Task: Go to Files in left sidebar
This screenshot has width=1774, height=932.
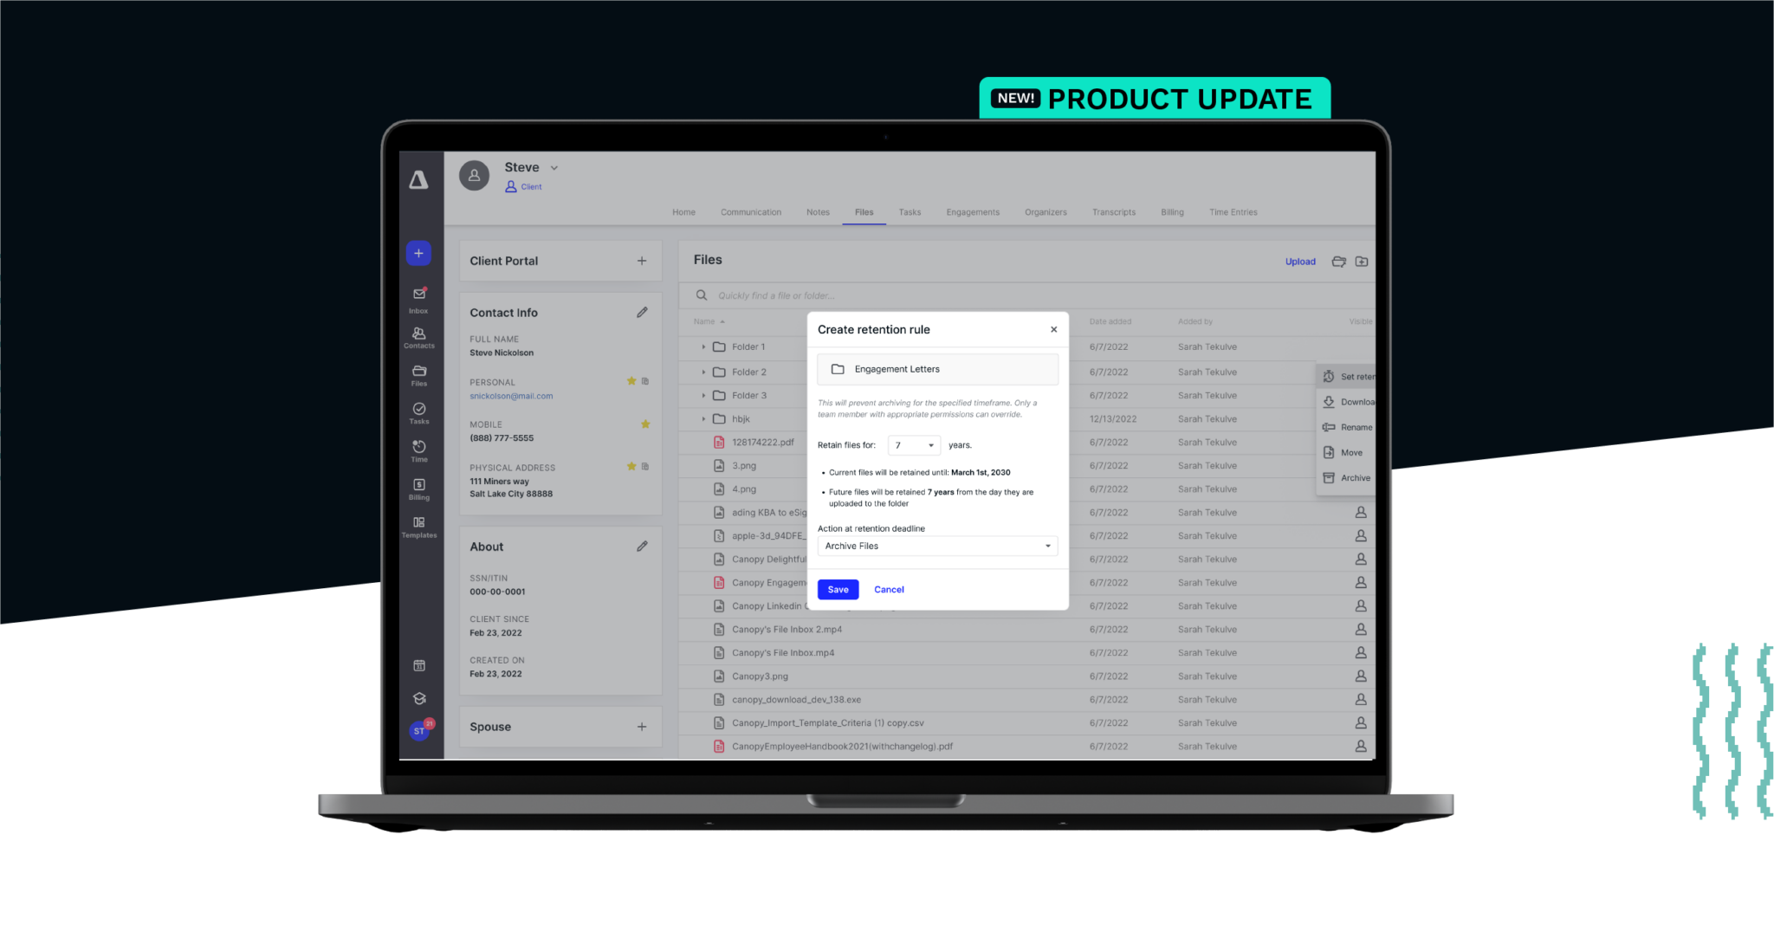Action: (419, 375)
